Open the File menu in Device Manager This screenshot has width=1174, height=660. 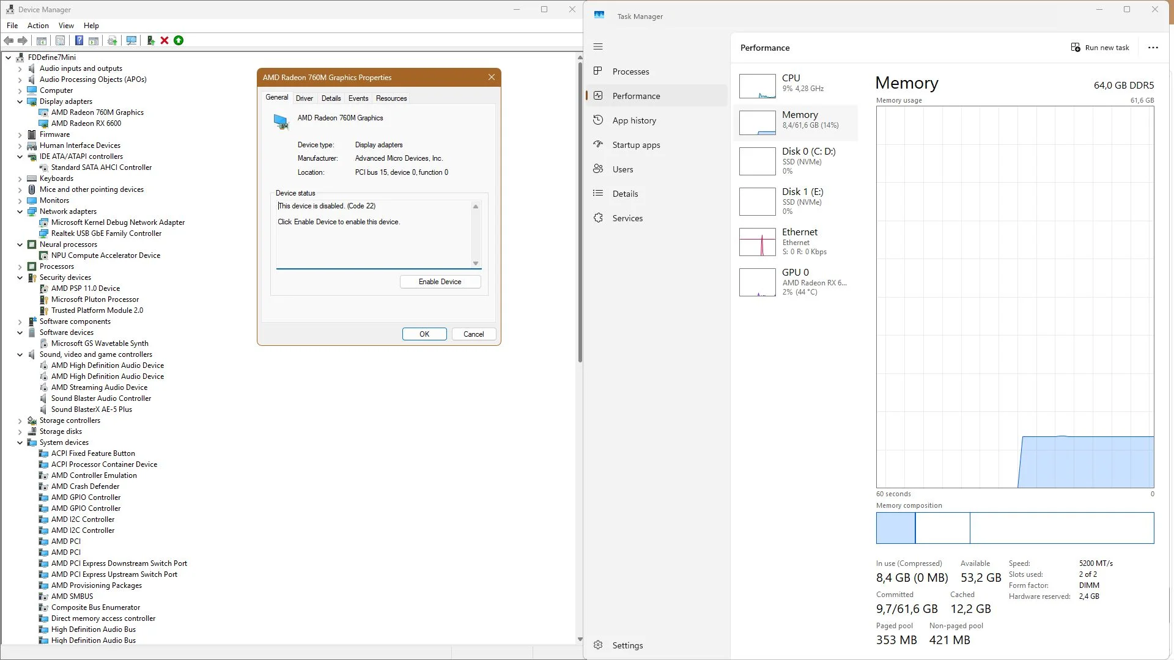tap(12, 26)
